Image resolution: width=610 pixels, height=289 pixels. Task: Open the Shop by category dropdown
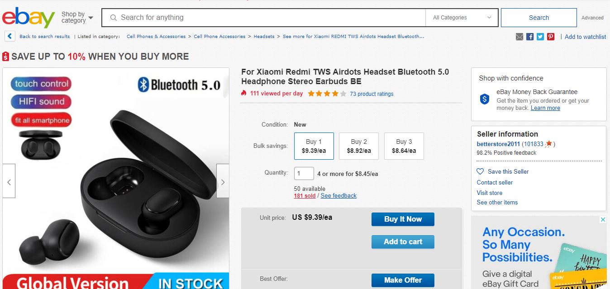coord(77,18)
